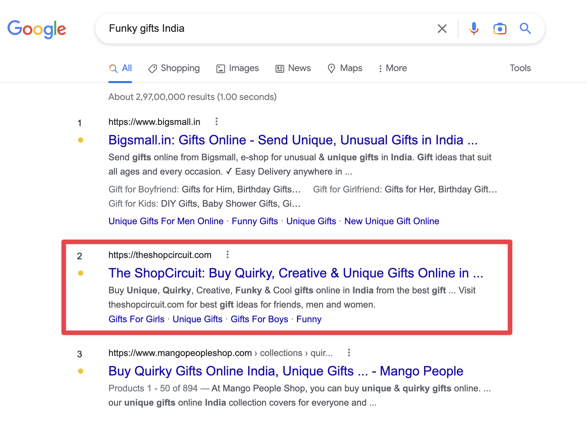587x429 pixels.
Task: Open the Bigsmall.in Gifts Online result
Action: [x=293, y=140]
